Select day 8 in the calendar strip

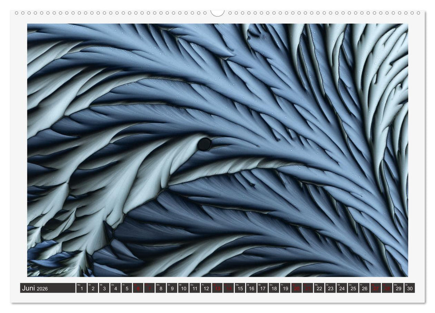pyautogui.click(x=161, y=288)
